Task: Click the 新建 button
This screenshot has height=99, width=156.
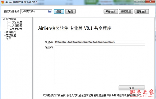Action: point(59,11)
